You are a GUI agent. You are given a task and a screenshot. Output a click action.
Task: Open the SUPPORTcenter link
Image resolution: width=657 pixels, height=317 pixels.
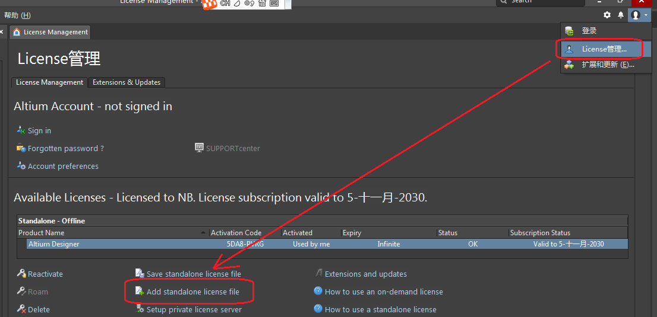point(233,148)
